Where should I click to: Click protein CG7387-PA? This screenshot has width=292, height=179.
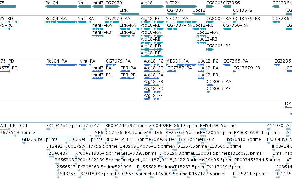tap(172, 71)
